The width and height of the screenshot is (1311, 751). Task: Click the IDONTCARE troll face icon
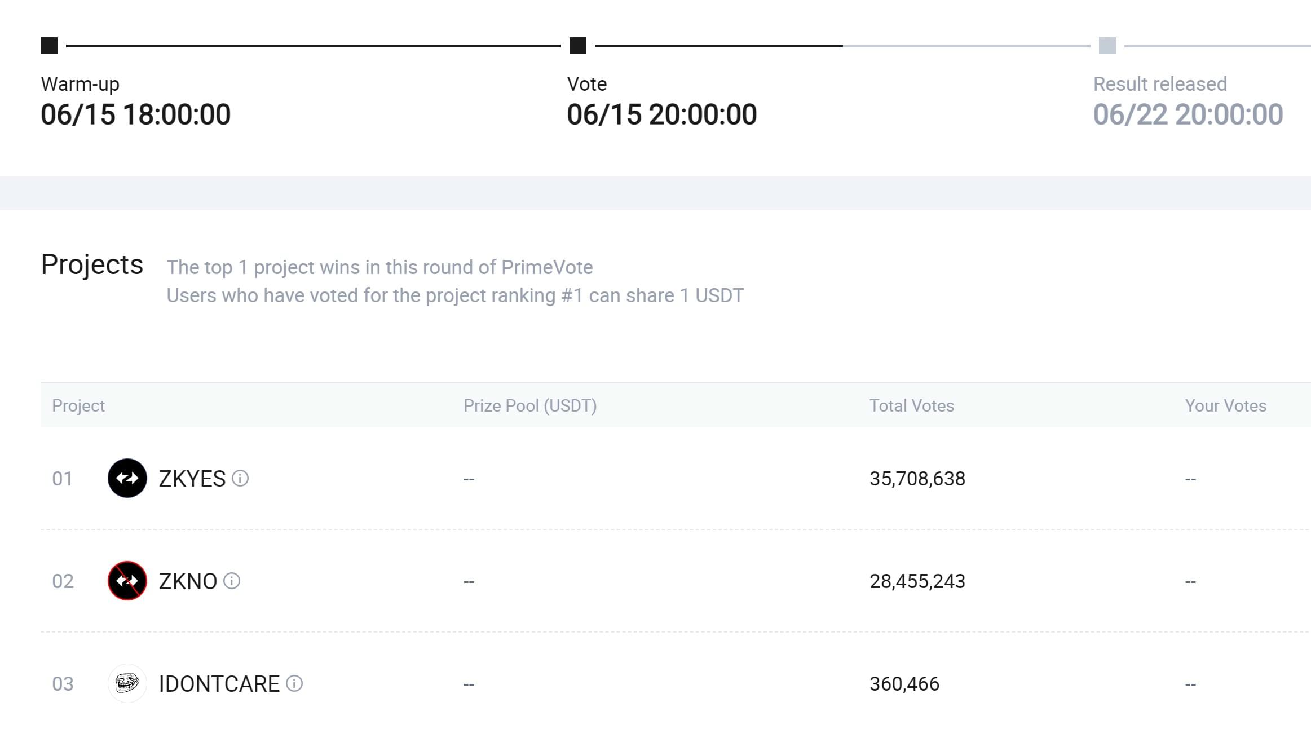[127, 683]
